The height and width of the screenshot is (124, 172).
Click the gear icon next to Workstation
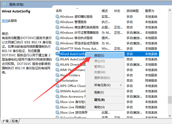coord(57,80)
